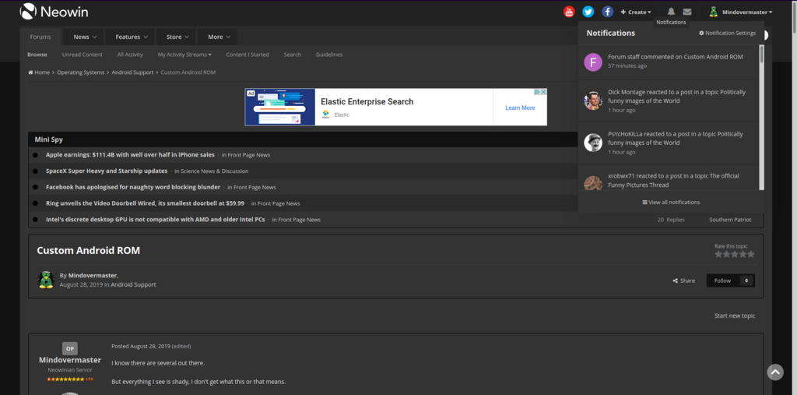The width and height of the screenshot is (797, 395).
Task: Click Mindovermaster avatar in topic header
Action: pyautogui.click(x=46, y=280)
